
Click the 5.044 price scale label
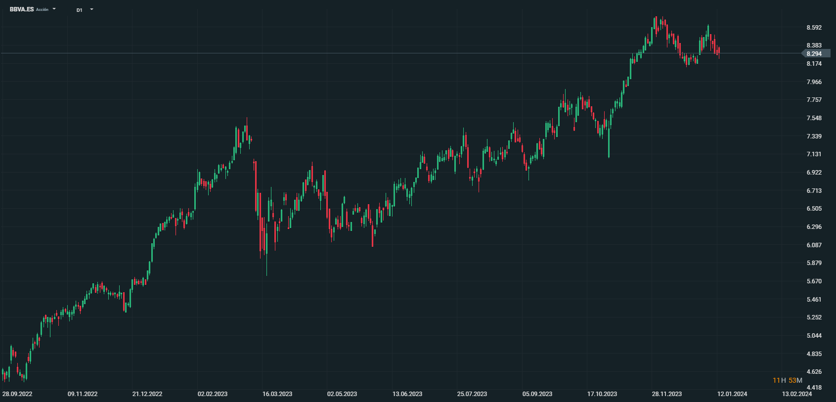point(814,336)
